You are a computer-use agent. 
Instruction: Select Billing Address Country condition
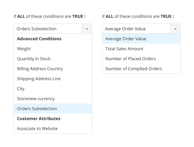(x=40, y=69)
